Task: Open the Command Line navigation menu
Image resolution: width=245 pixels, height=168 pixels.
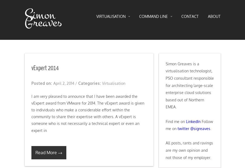Action: [153, 17]
